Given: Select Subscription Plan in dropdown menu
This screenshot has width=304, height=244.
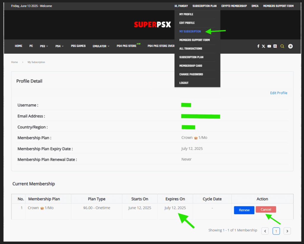Looking at the screenshot, I should click(x=191, y=57).
